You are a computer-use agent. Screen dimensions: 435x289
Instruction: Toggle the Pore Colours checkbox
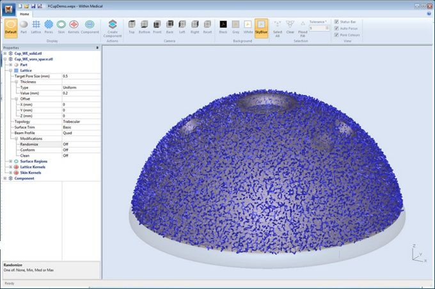tap(337, 35)
